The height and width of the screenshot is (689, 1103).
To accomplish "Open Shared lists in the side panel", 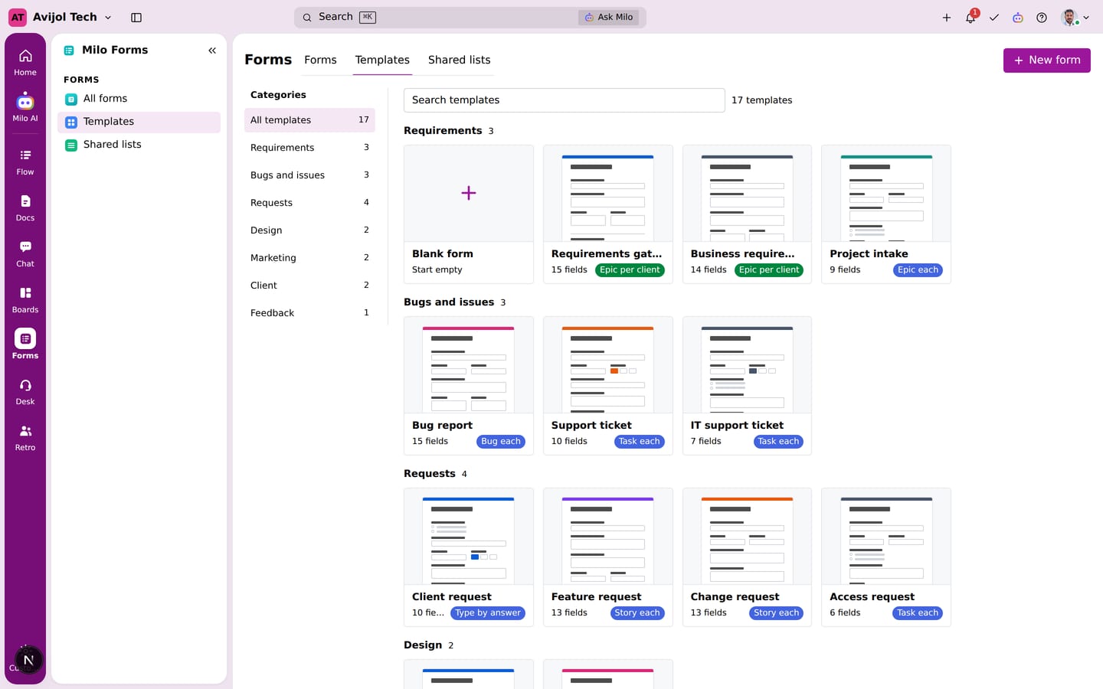I will pos(139,145).
